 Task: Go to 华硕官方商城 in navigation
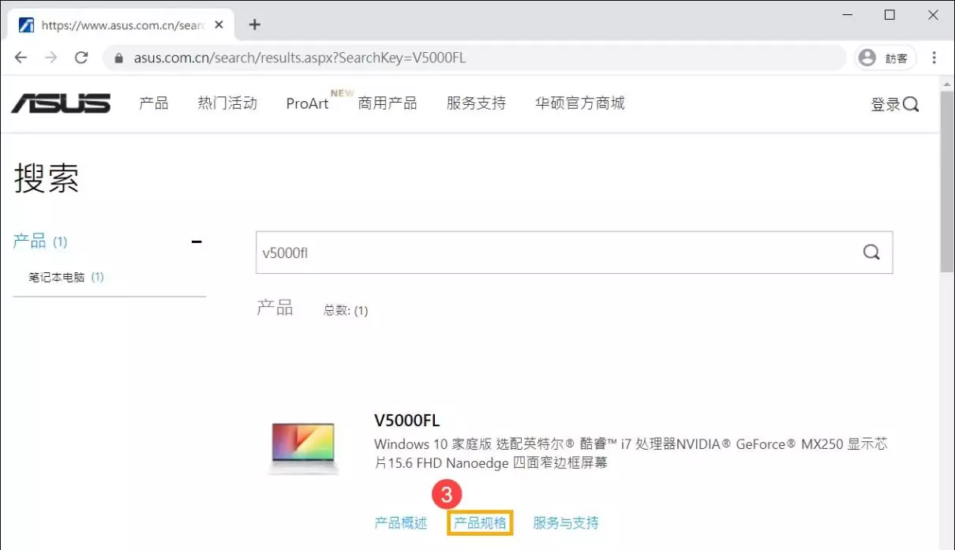[x=579, y=103]
